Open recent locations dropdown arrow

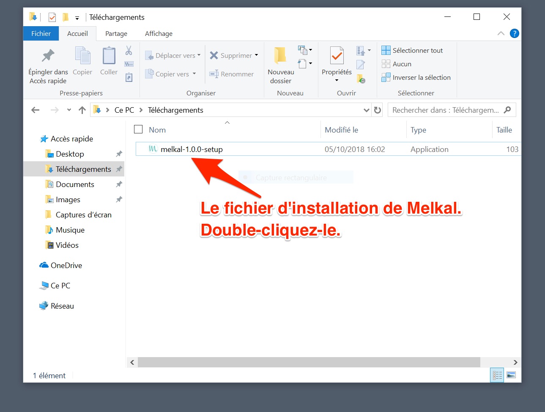pos(69,110)
